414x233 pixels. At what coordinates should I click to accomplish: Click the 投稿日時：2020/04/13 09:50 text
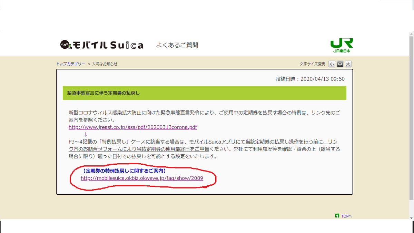click(x=310, y=79)
